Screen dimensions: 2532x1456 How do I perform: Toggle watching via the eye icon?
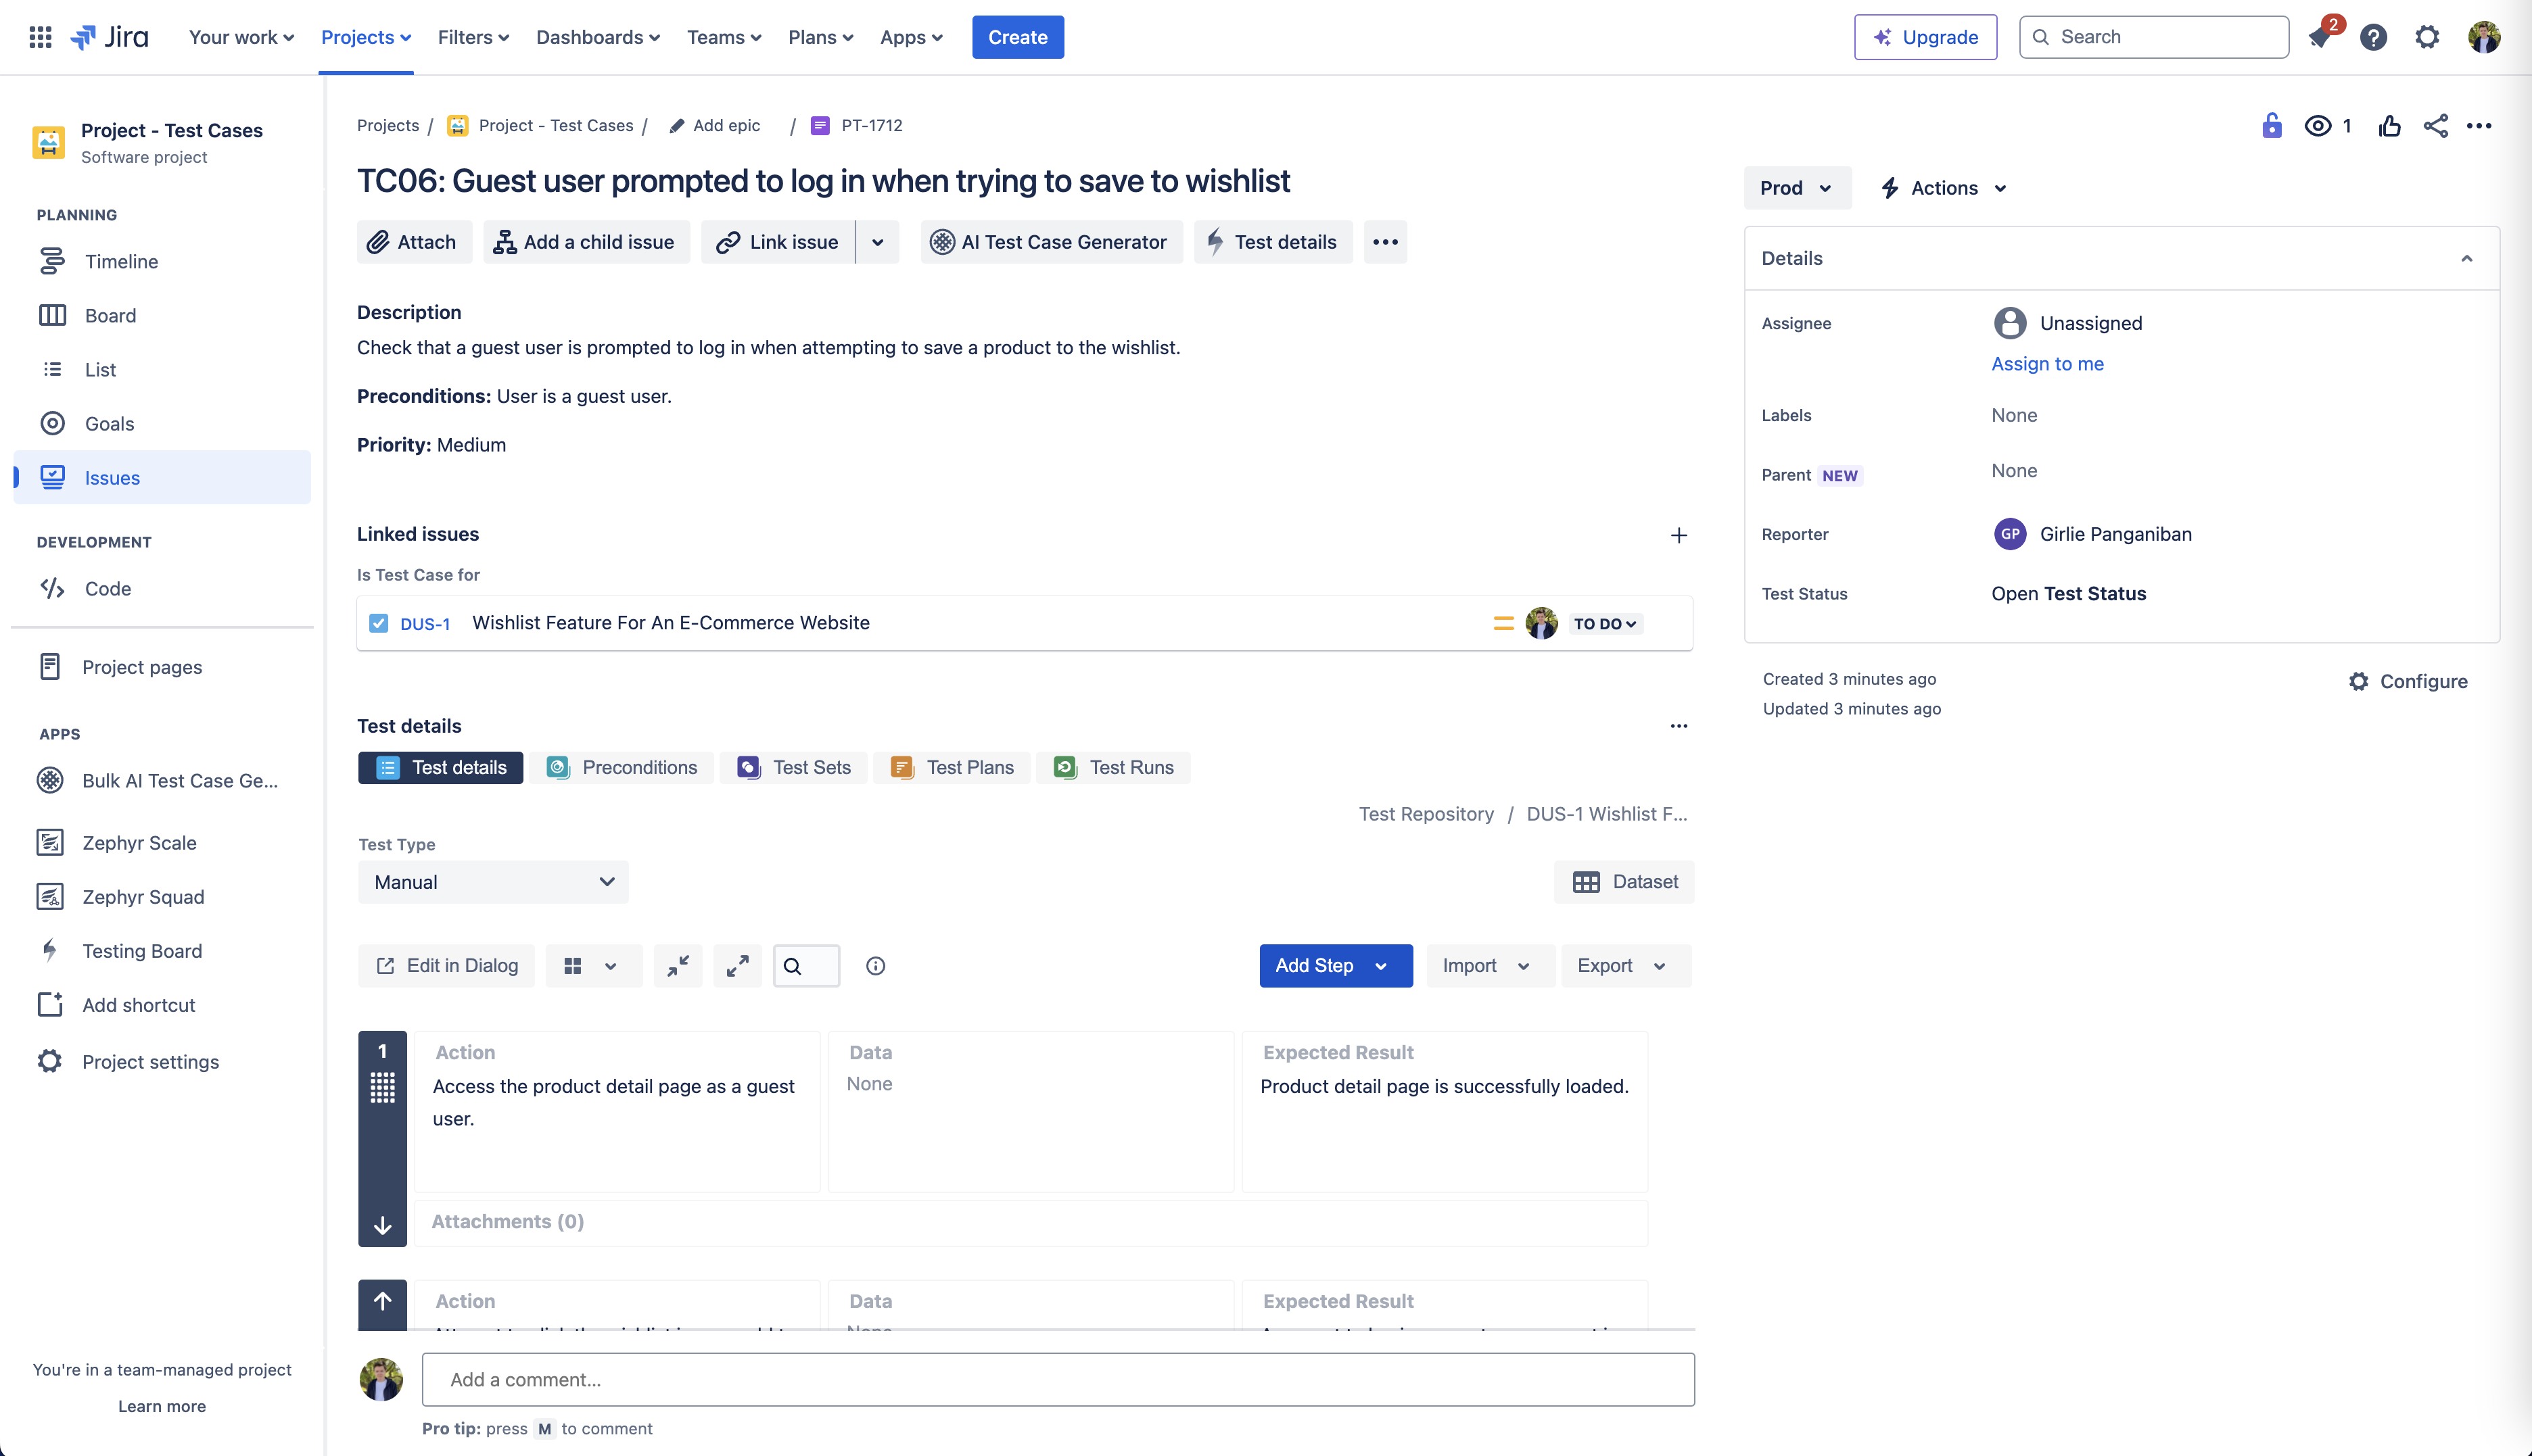pyautogui.click(x=2318, y=125)
